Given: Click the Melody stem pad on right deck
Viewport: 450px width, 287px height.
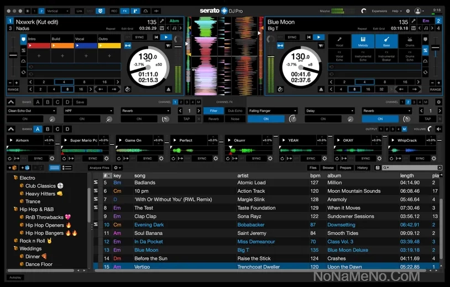Looking at the screenshot, I should (x=363, y=41).
